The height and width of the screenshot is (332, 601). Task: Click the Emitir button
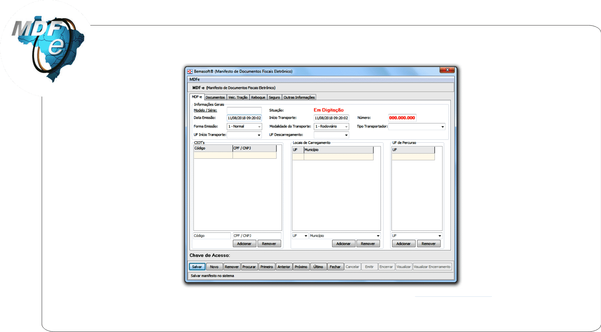pos(369,267)
